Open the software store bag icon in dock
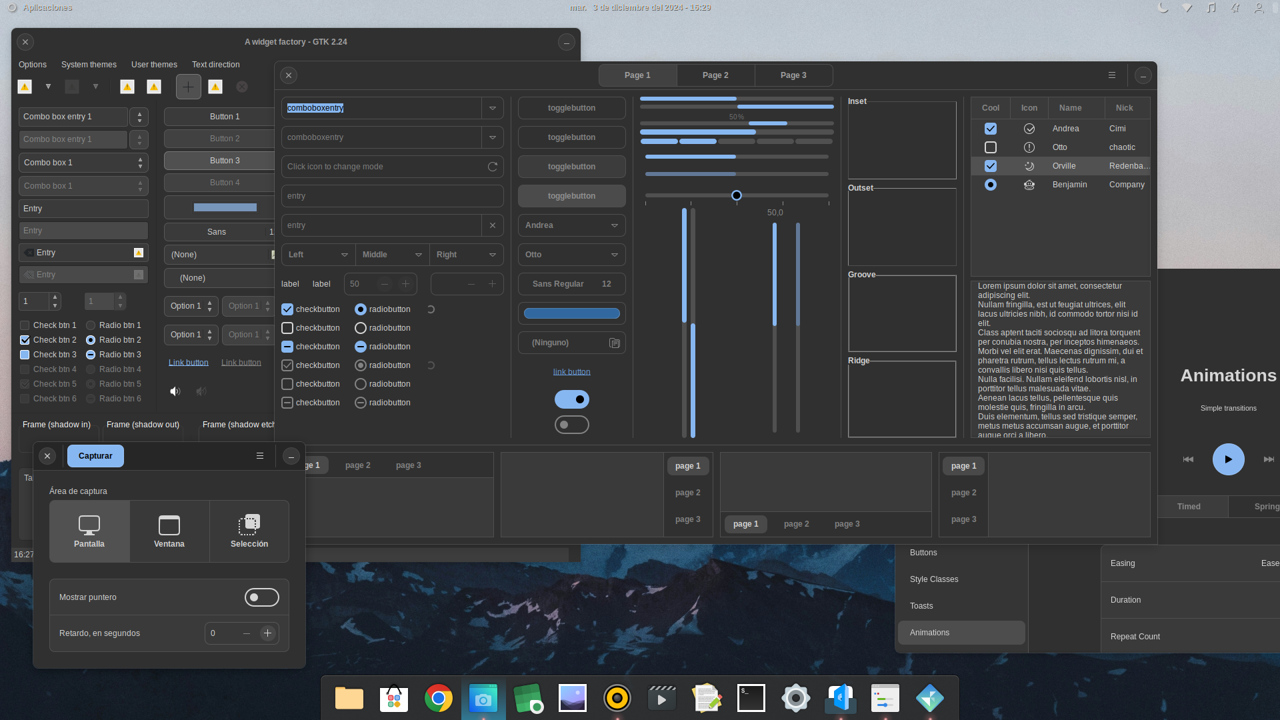This screenshot has height=720, width=1280. (x=394, y=698)
